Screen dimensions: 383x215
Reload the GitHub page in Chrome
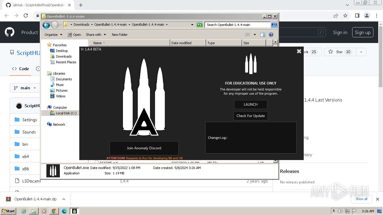pos(26,16)
